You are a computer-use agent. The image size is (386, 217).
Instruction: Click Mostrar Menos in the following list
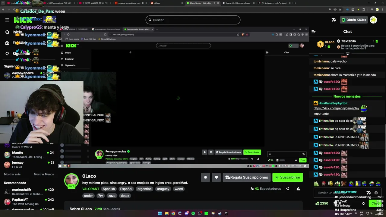coord(44,174)
